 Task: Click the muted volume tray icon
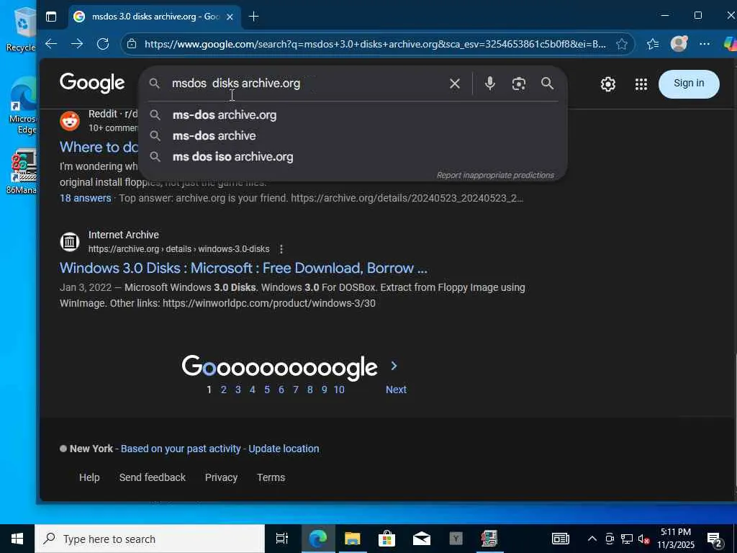point(644,539)
